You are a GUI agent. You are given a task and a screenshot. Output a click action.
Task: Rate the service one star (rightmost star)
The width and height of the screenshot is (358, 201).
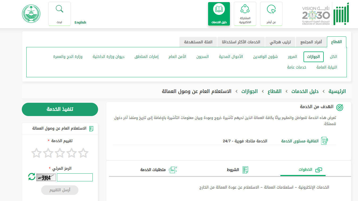(83, 153)
